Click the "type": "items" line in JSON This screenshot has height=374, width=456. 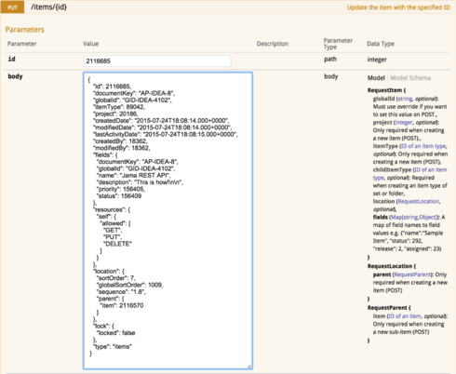(x=113, y=347)
